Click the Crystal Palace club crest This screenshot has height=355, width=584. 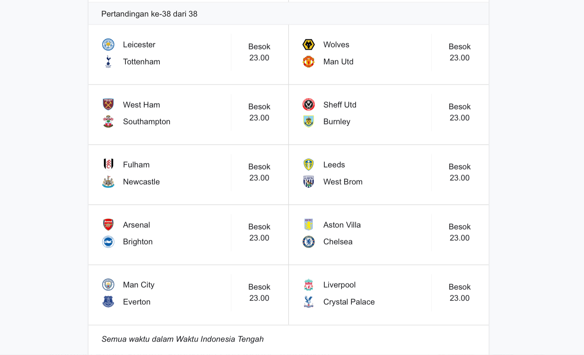click(308, 302)
